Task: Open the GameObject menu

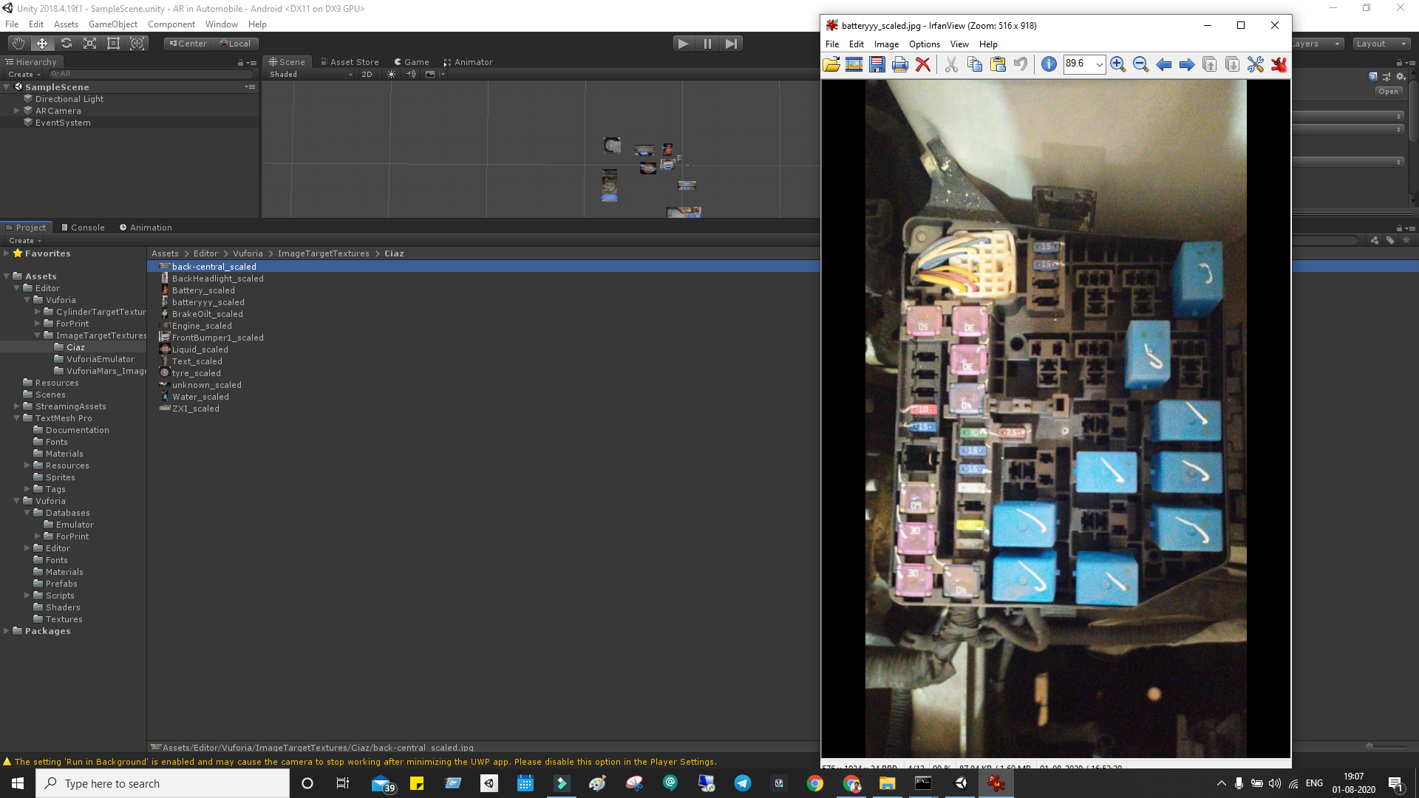Action: pos(112,24)
